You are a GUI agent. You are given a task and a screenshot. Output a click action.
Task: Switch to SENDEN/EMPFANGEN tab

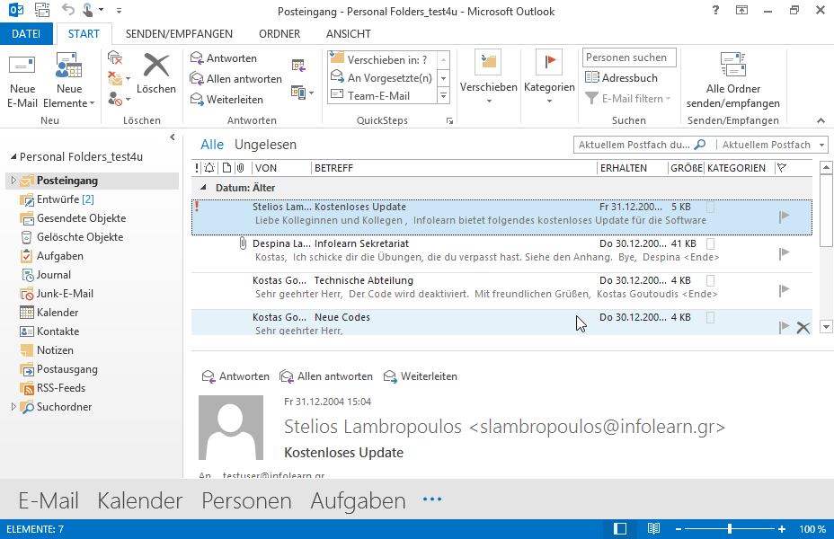179,34
